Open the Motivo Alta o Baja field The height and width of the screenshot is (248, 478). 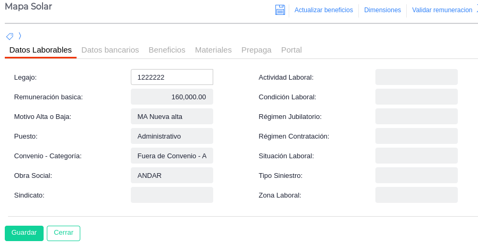(x=172, y=116)
